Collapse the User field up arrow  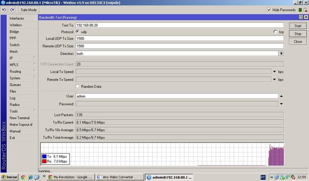[x=282, y=96]
